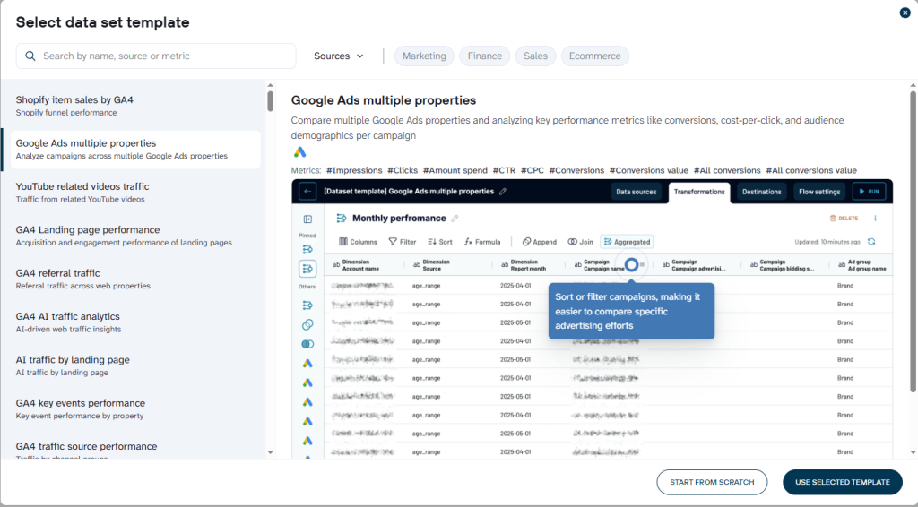Click the RUN button in preview
The image size is (918, 507).
pyautogui.click(x=869, y=192)
